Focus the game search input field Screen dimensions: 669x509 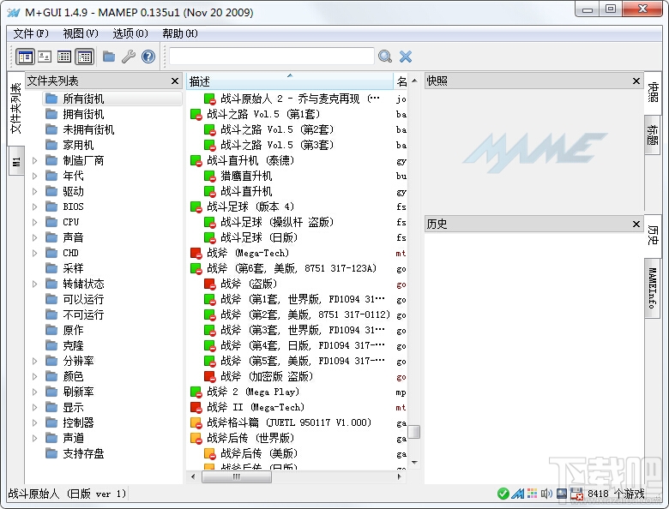pyautogui.click(x=272, y=57)
